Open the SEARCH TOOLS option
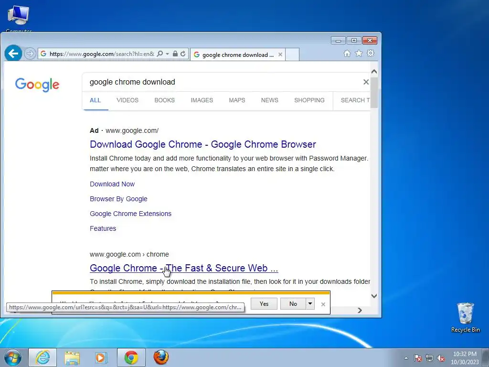The height and width of the screenshot is (367, 489). (355, 100)
